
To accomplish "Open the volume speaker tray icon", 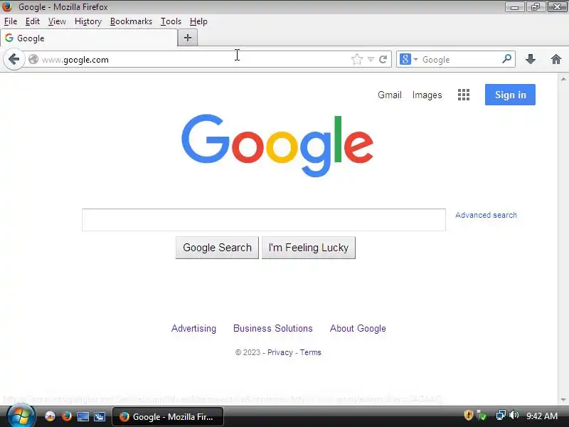I will point(514,415).
